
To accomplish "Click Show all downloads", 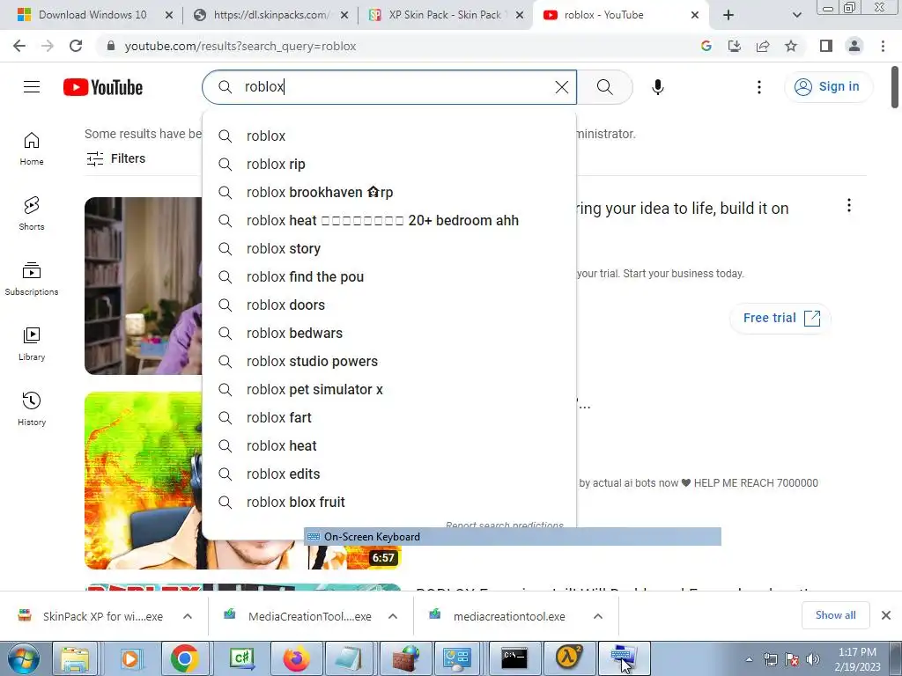I will (x=835, y=615).
